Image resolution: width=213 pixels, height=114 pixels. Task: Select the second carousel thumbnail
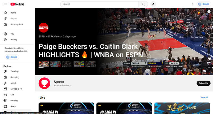pyautogui.click(x=55, y=64)
